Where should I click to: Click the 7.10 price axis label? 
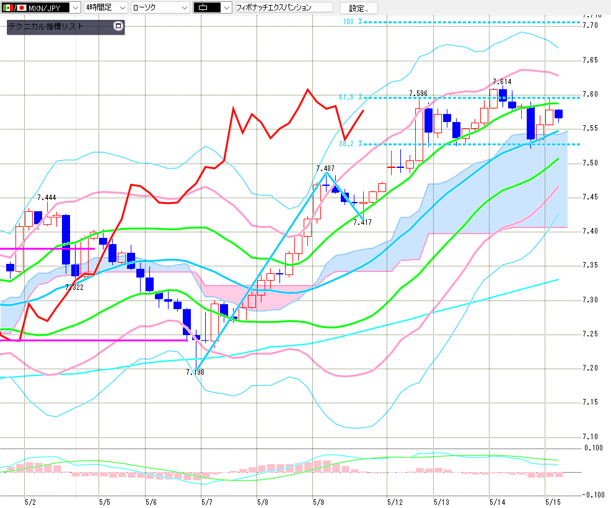(591, 437)
